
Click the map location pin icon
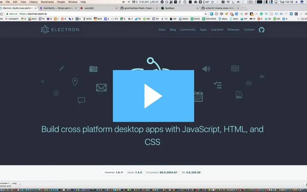75,82
